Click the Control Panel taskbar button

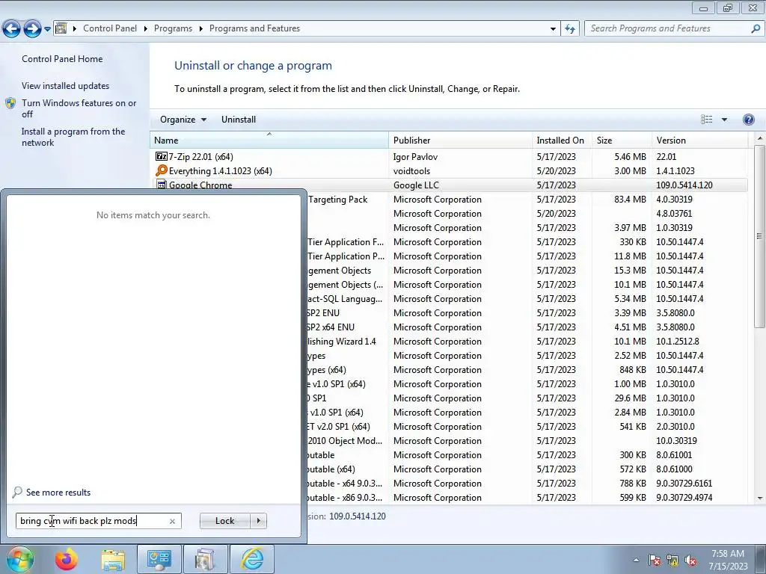tap(159, 559)
